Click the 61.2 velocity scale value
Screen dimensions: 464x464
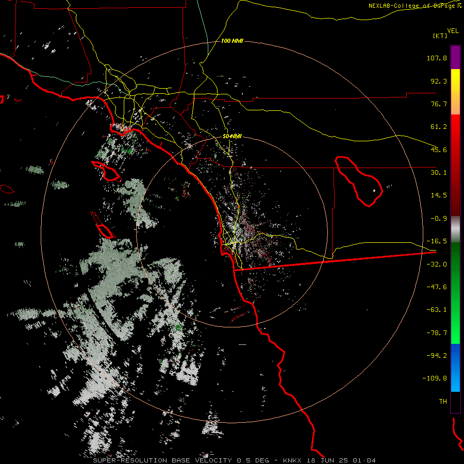pos(439,127)
